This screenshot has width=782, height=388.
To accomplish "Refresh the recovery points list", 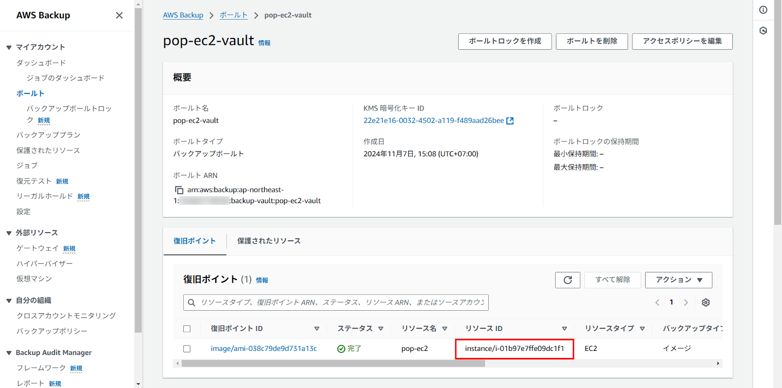I will 568,280.
